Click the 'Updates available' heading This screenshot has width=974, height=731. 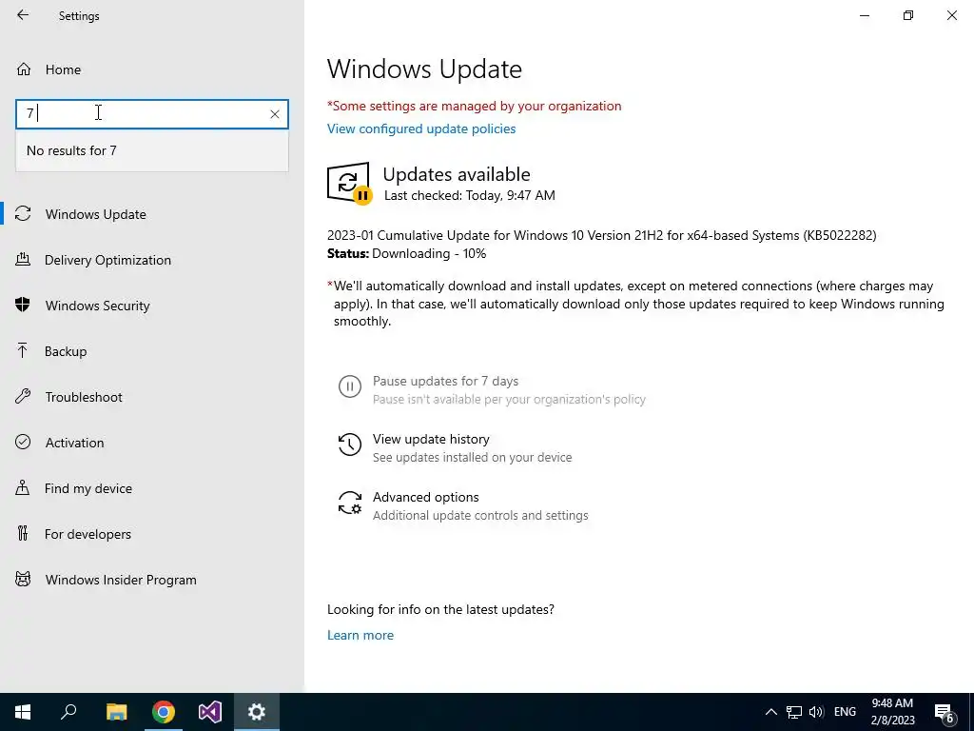[x=457, y=174]
